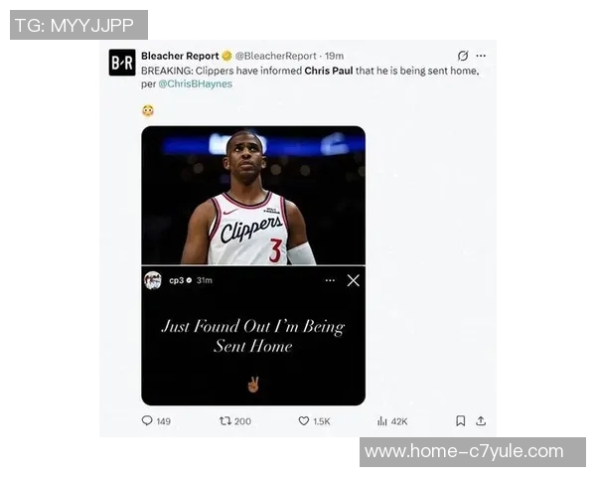596x477 pixels.
Task: Open cp3 story three-dot options
Action: click(330, 280)
